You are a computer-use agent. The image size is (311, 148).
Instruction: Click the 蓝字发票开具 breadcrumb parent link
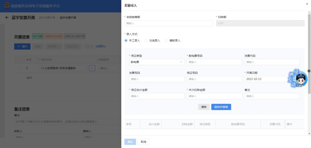[46, 18]
